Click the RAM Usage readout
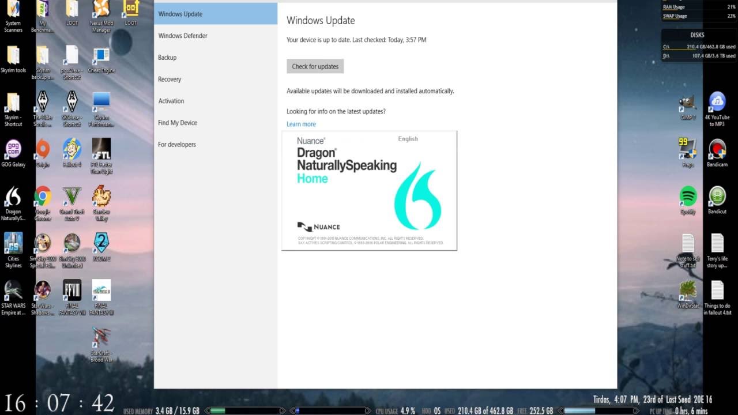Viewport: 738px width, 415px height. point(699,7)
